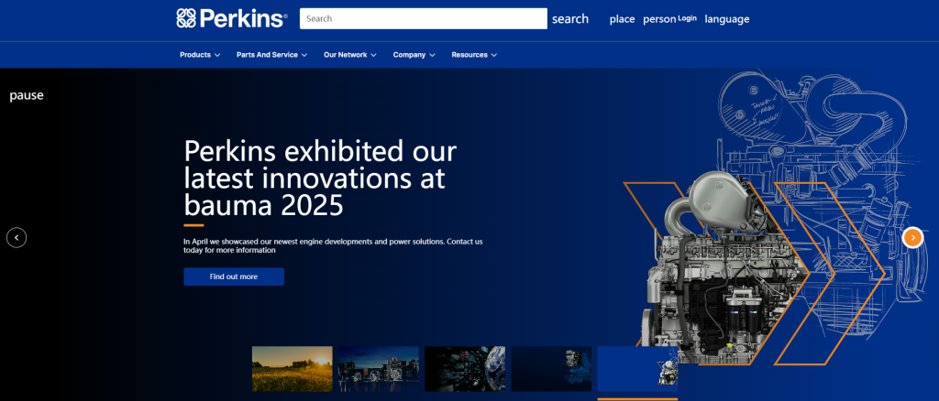
Task: Click the bauma 2025 headline text
Action: tap(320, 179)
